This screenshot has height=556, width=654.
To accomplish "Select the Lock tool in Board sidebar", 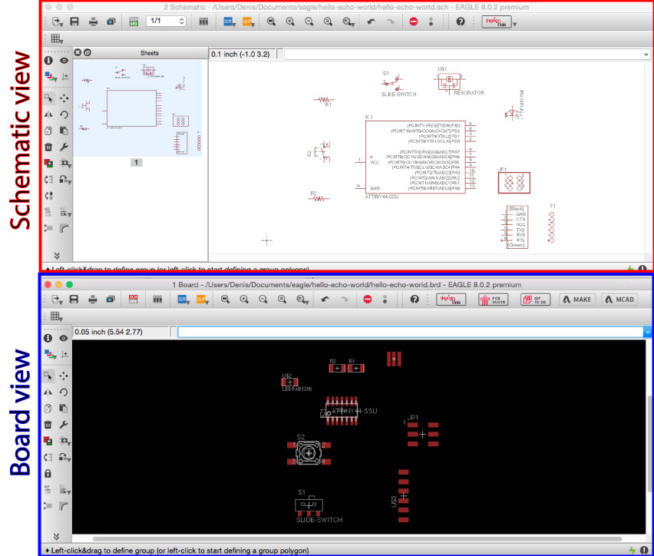I will 48,474.
